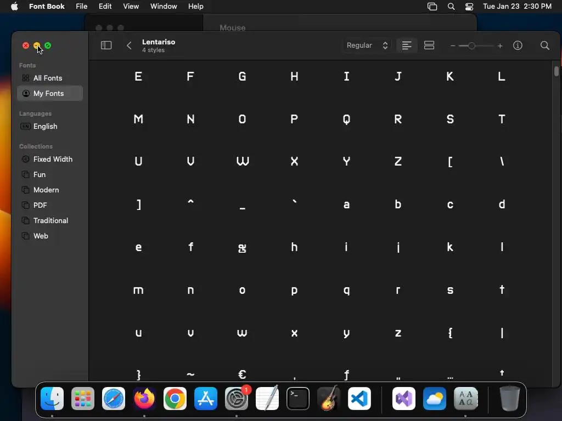This screenshot has height=421, width=562.
Task: Open Font Book icon in Dock
Action: tap(465, 399)
